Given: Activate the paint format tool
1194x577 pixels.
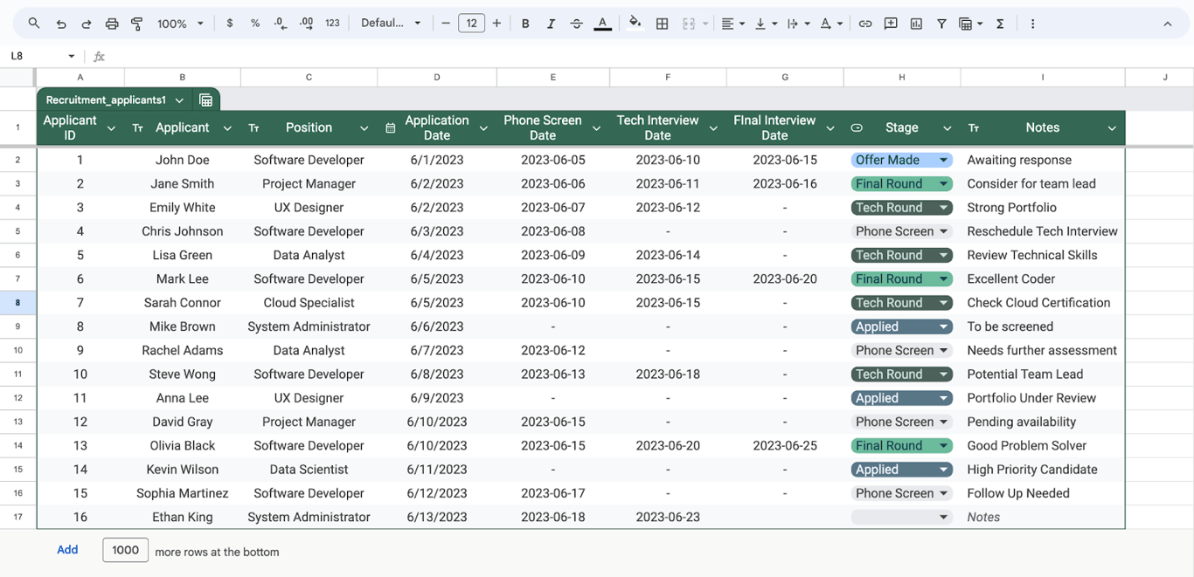Looking at the screenshot, I should point(137,24).
